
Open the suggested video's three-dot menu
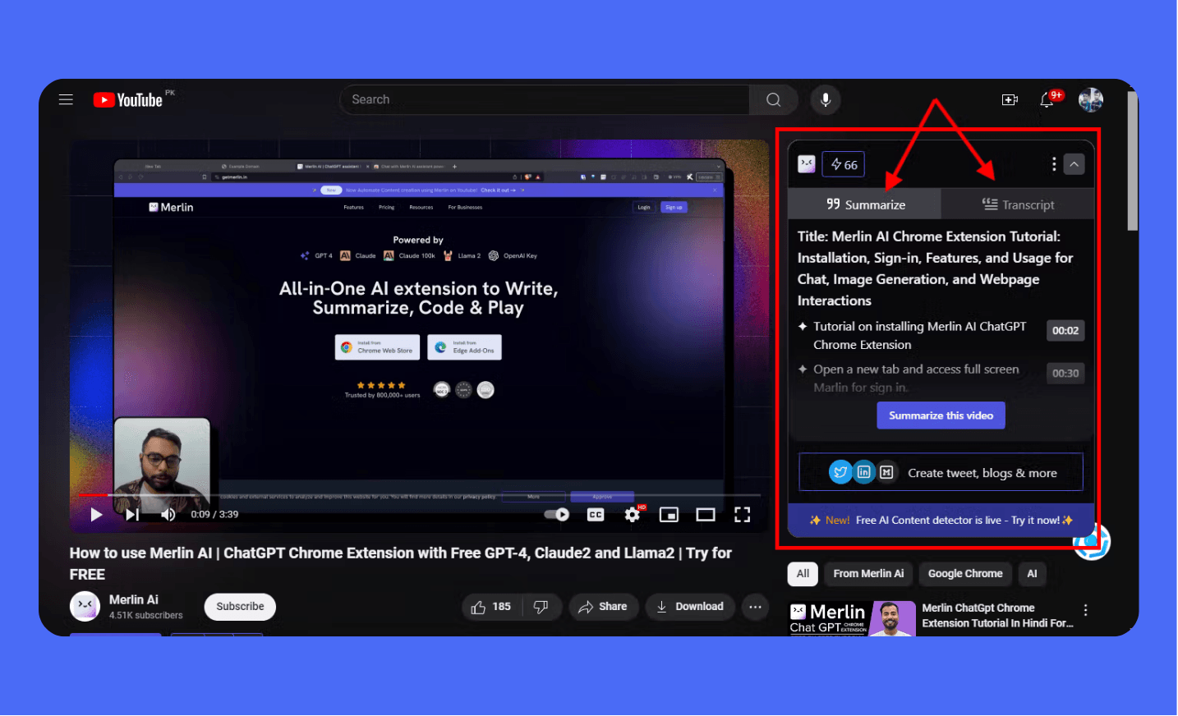coord(1085,610)
